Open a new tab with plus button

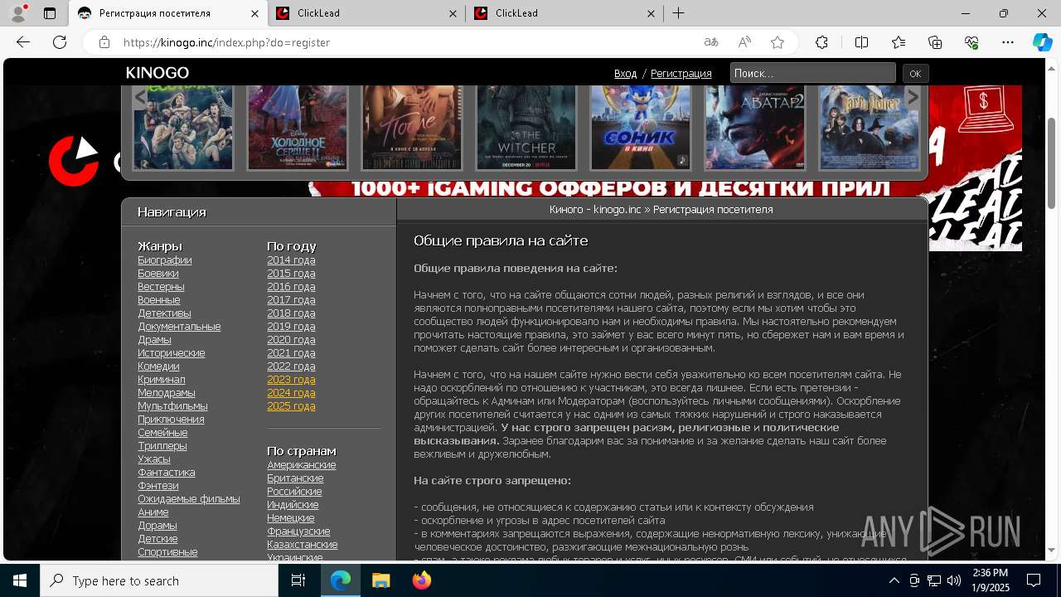tap(678, 13)
